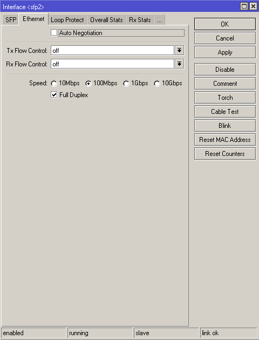
Task: Click the Cancel button
Action: tap(225, 38)
